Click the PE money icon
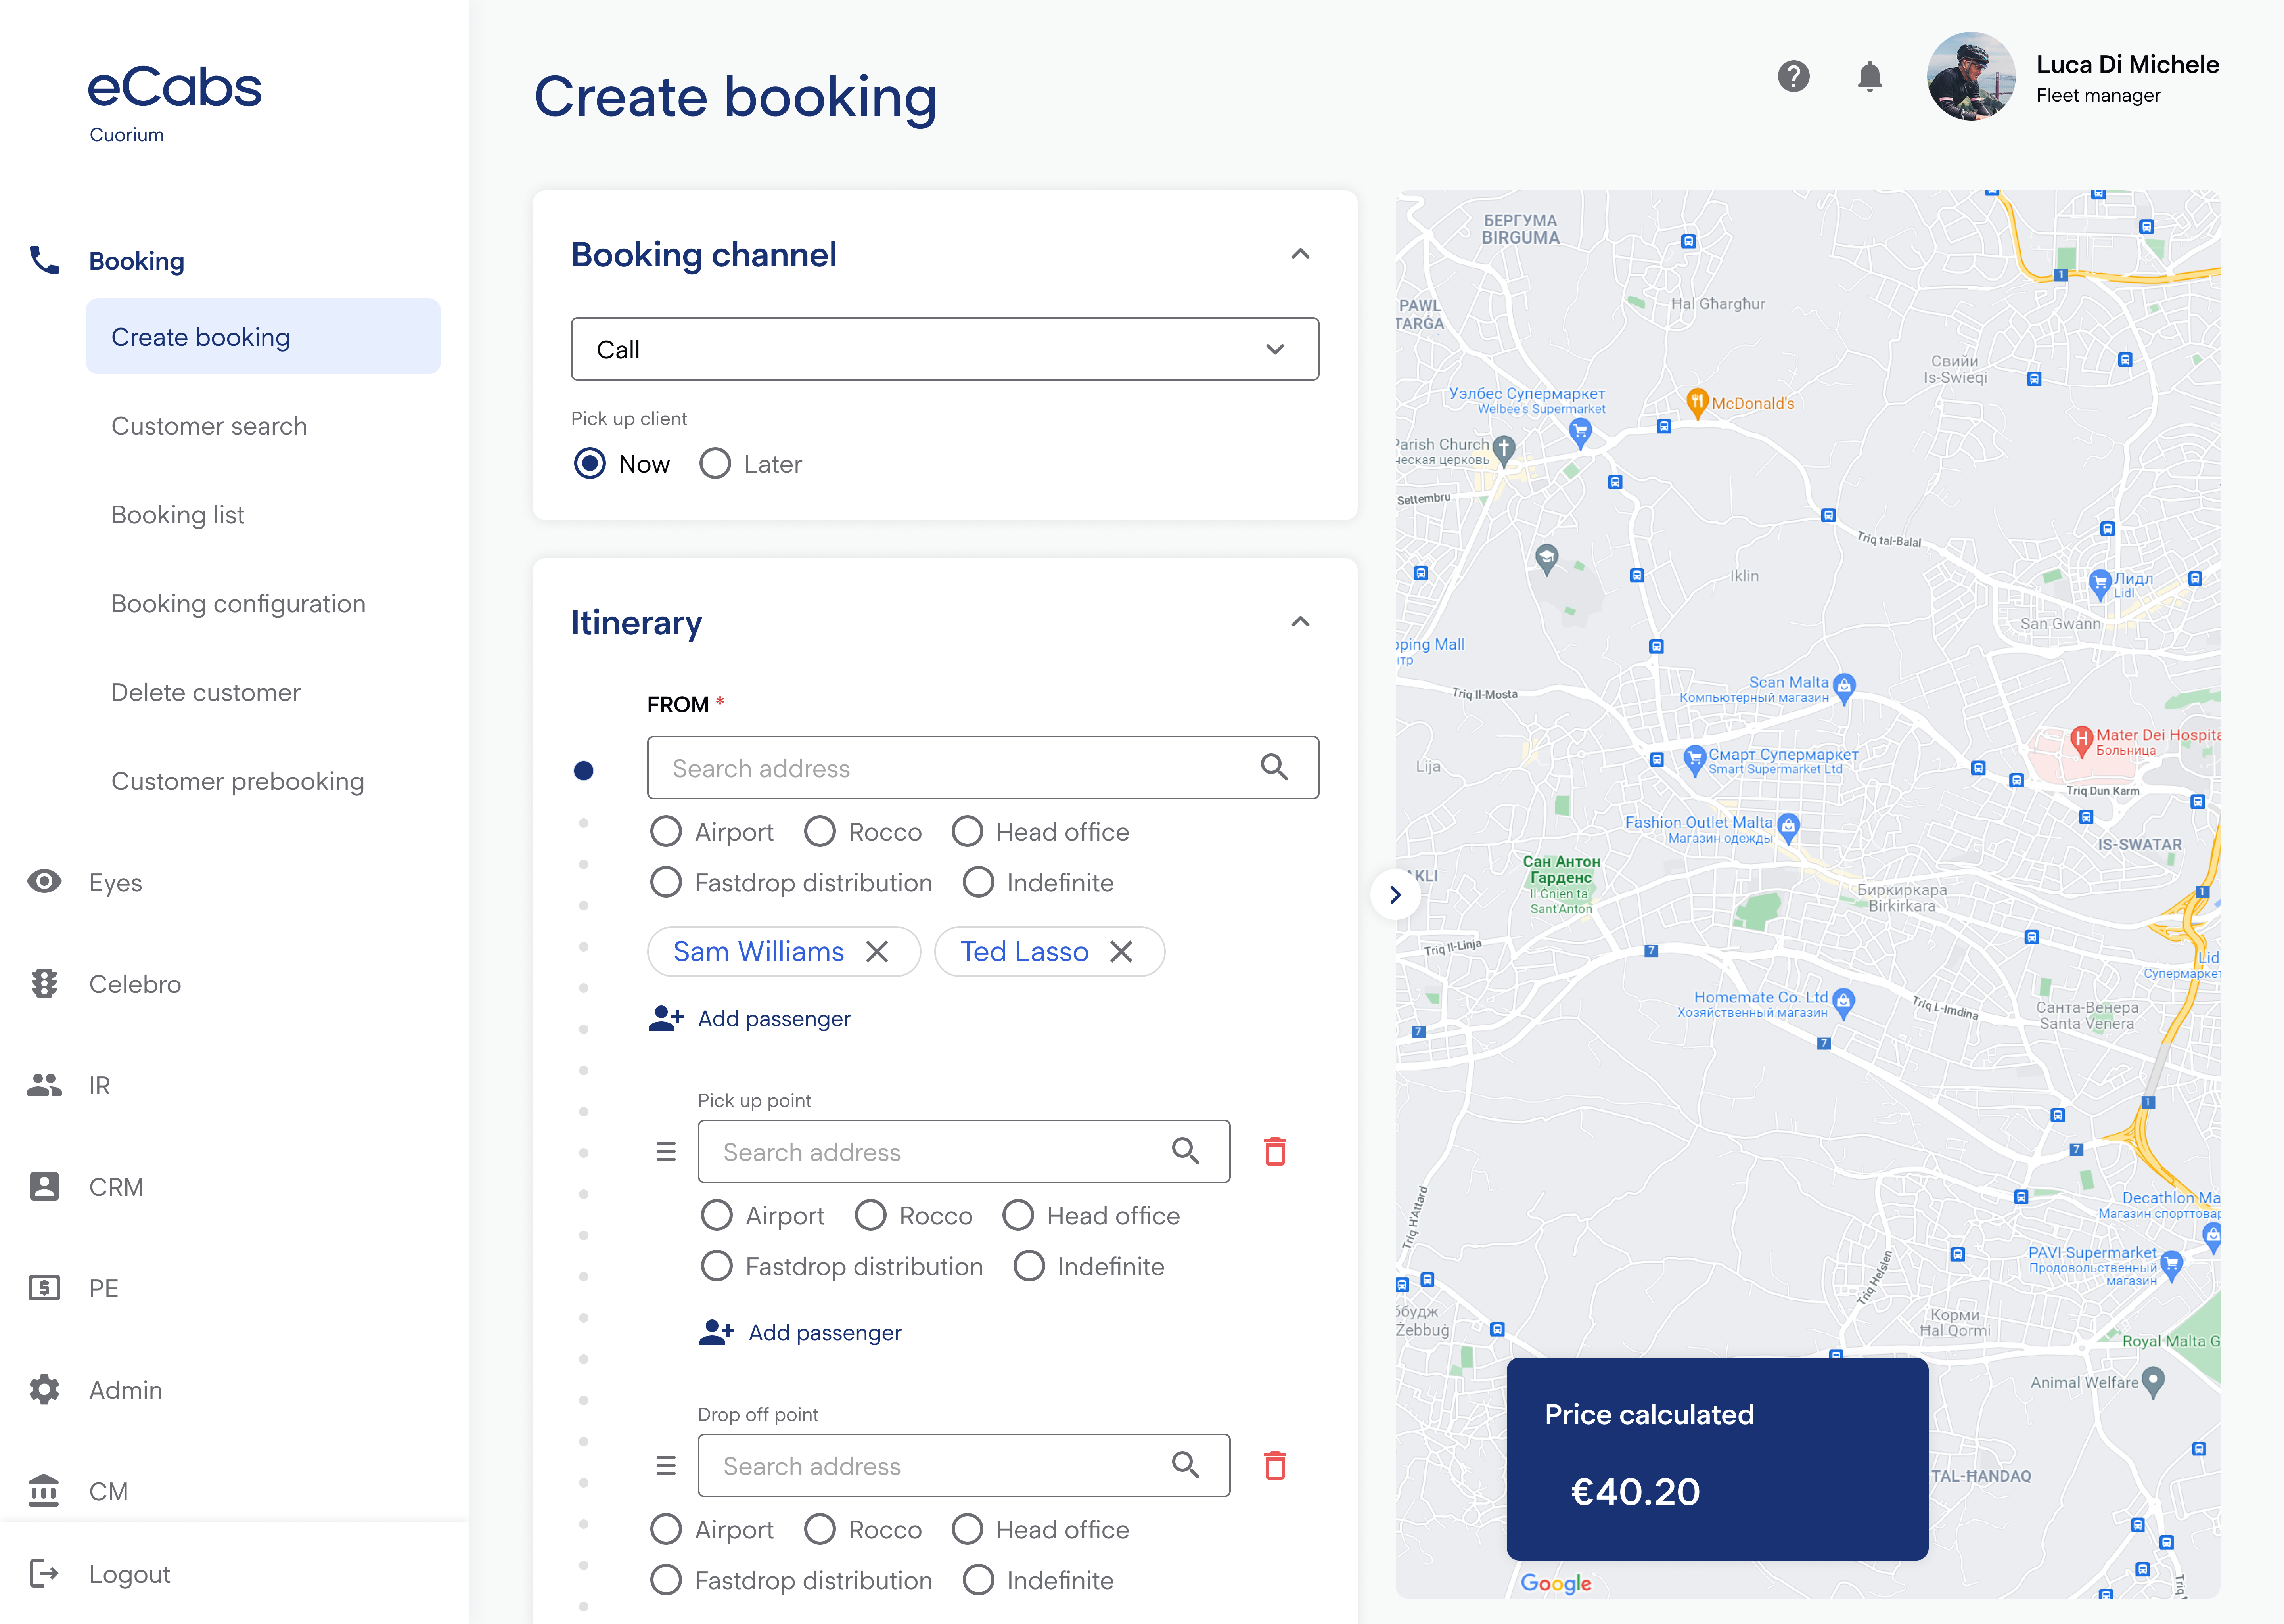Screen dimensions: 2284x1624 click(x=44, y=1288)
